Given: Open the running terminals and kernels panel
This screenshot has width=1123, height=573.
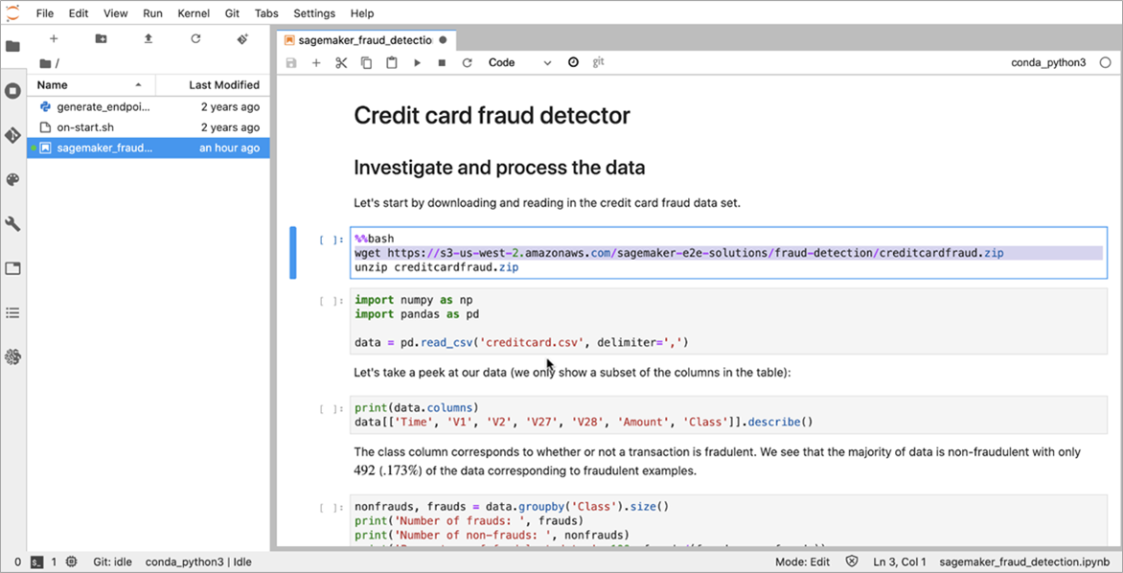Looking at the screenshot, I should coord(12,90).
